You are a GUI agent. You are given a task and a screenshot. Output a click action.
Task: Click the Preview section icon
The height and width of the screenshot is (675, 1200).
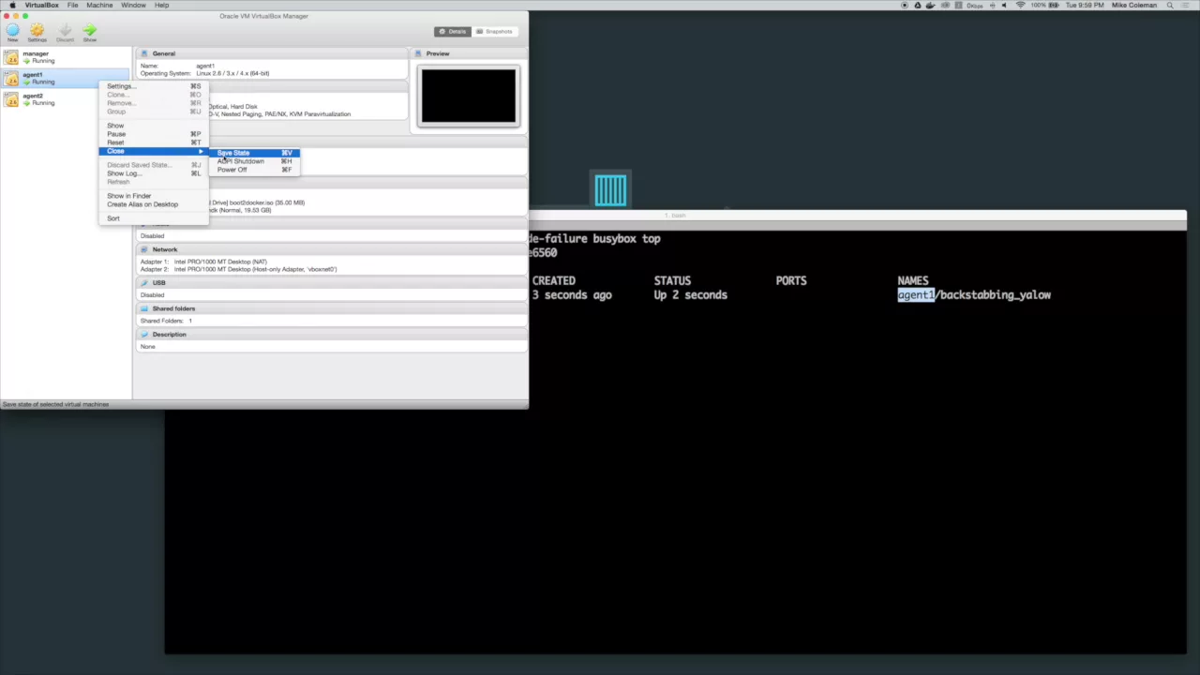point(419,53)
